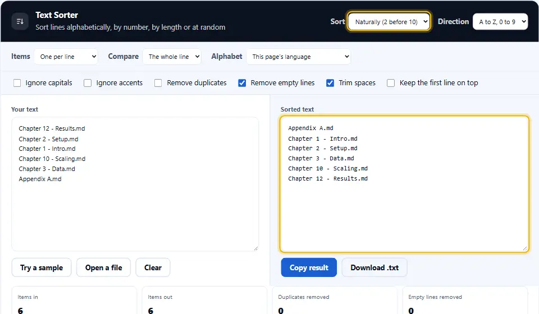
Task: Open the Items 'One per line' dropdown
Action: tap(66, 57)
